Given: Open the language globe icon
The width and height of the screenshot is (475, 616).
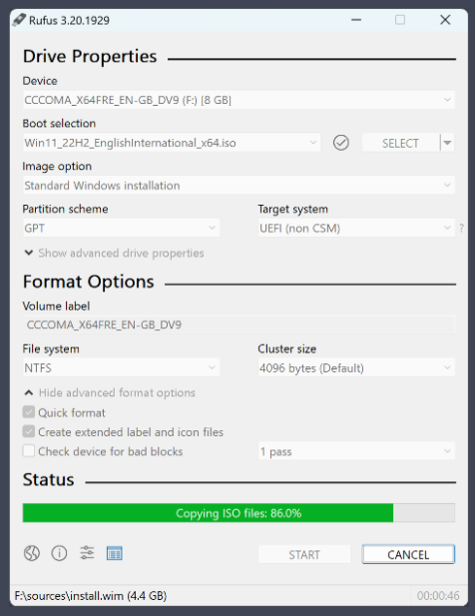Looking at the screenshot, I should coord(31,553).
